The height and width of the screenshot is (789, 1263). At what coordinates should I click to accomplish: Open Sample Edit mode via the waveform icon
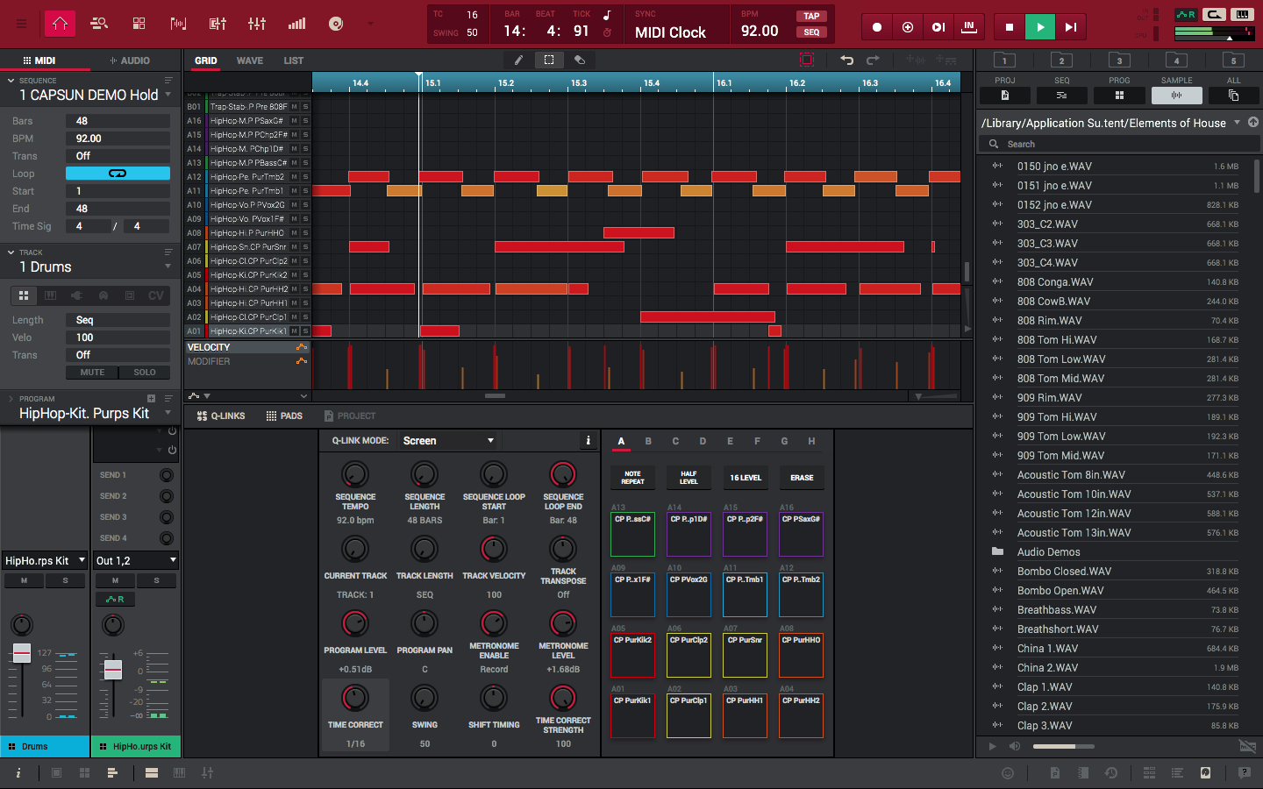(x=178, y=24)
